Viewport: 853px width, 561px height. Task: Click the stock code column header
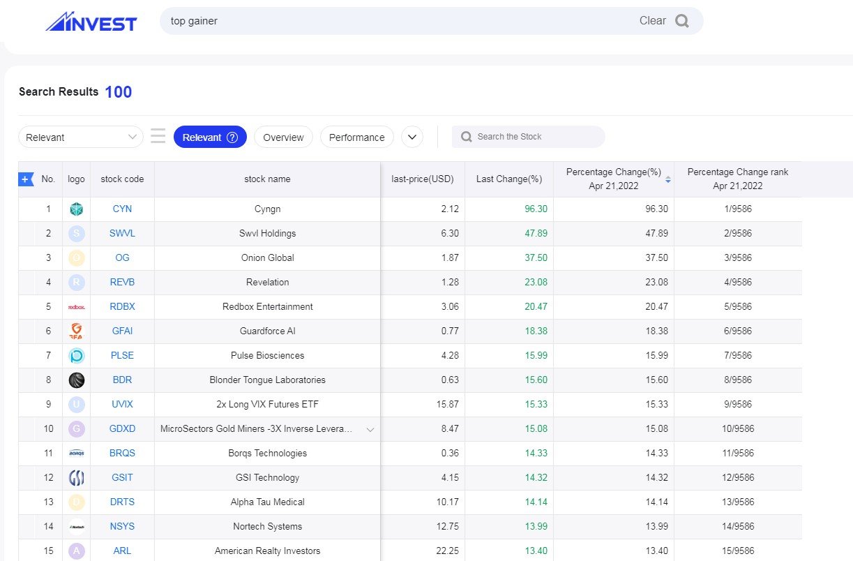click(122, 179)
